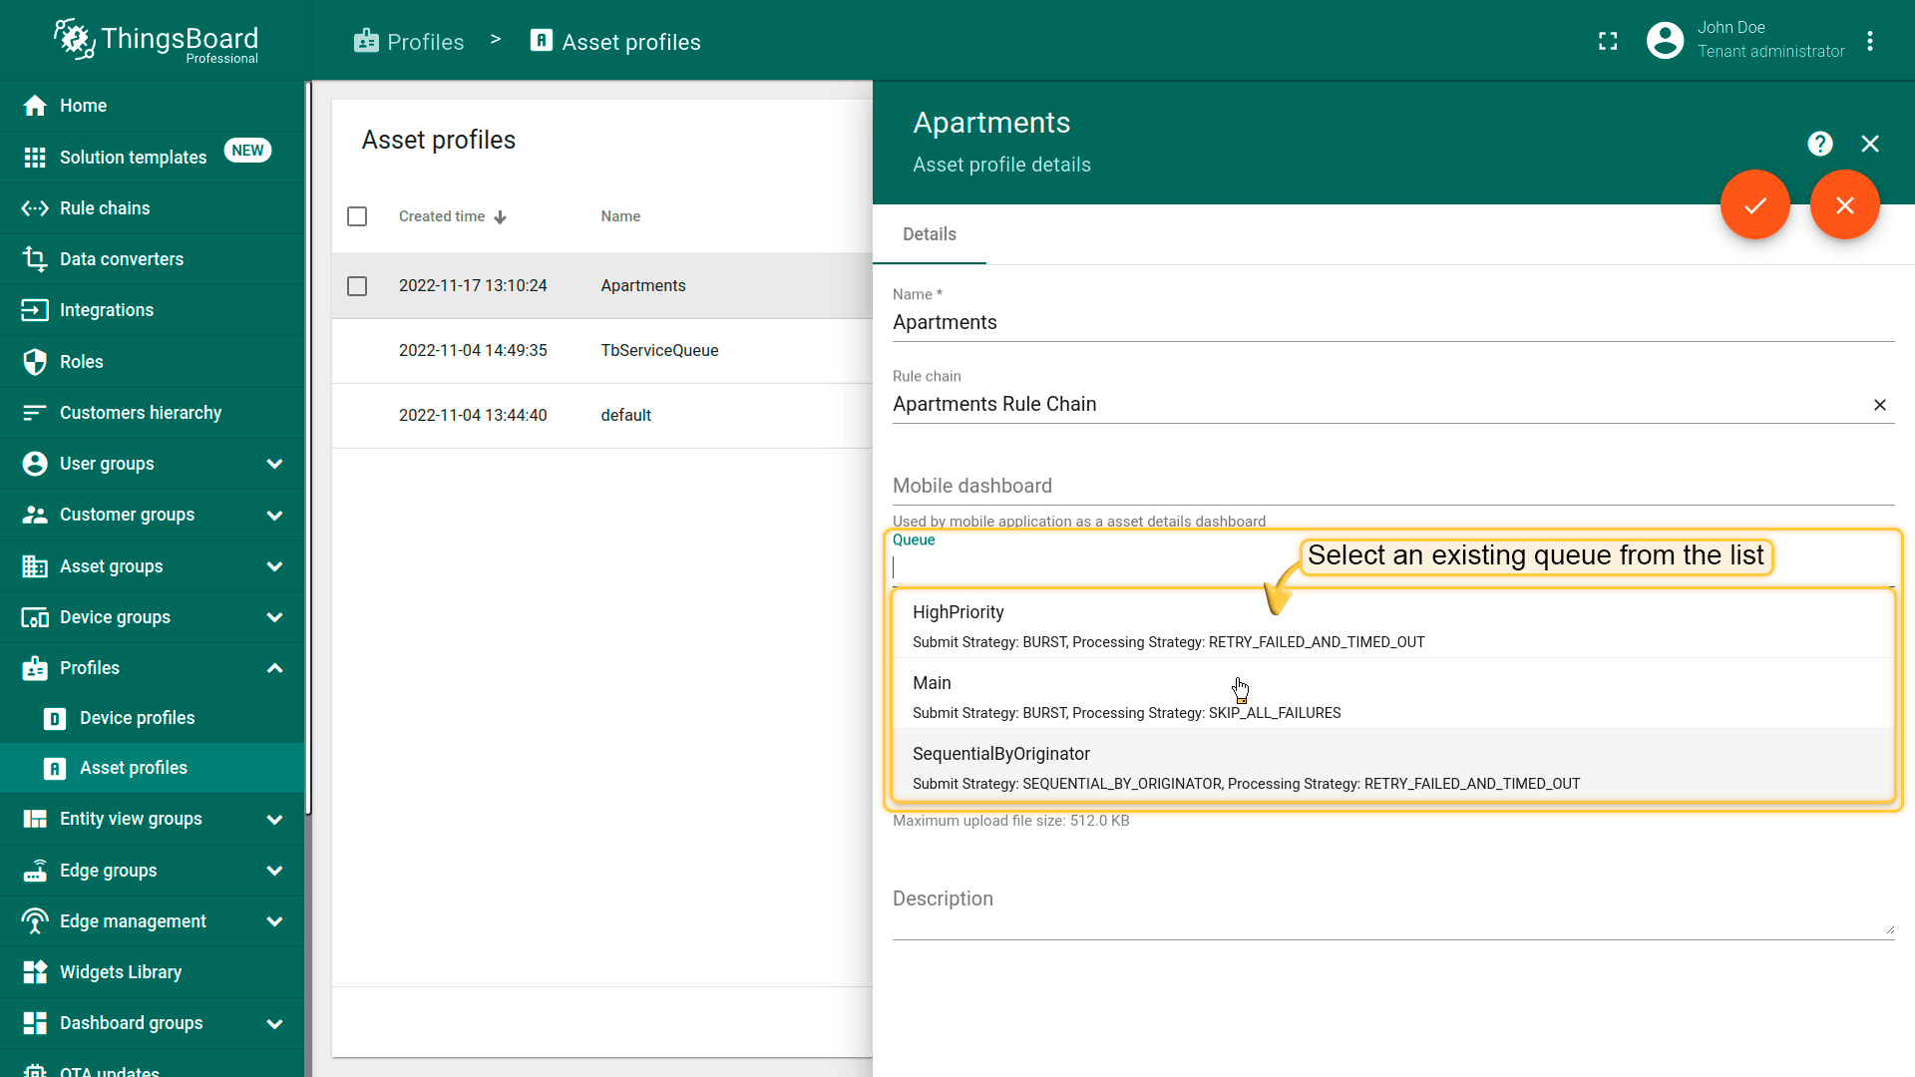Screen dimensions: 1915x1077
Task: Open the three-dot user menu
Action: (x=1870, y=41)
